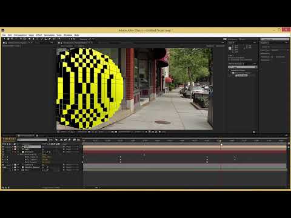Screen dimensions: 291x218
Task: Select the Rectangle shape tool
Action: tap(30, 39)
